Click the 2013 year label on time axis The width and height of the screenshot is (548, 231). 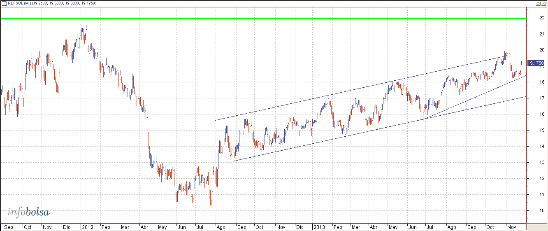(319, 227)
